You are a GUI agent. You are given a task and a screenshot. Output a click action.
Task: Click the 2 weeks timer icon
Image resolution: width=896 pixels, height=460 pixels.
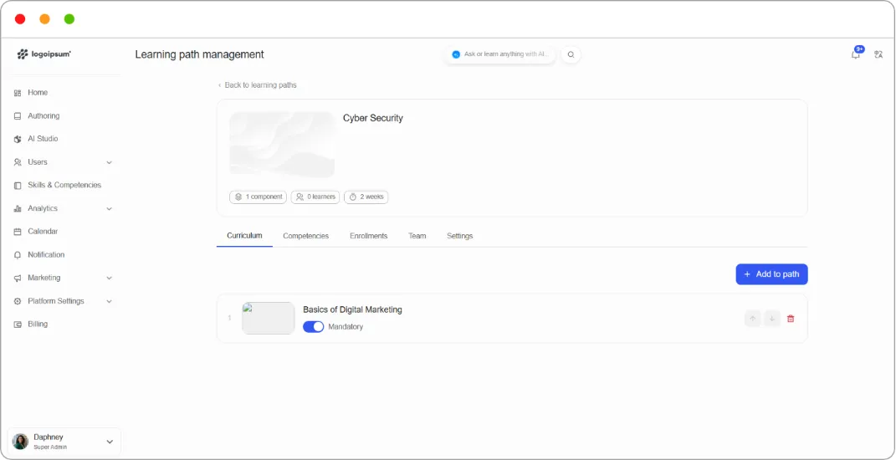[352, 197]
